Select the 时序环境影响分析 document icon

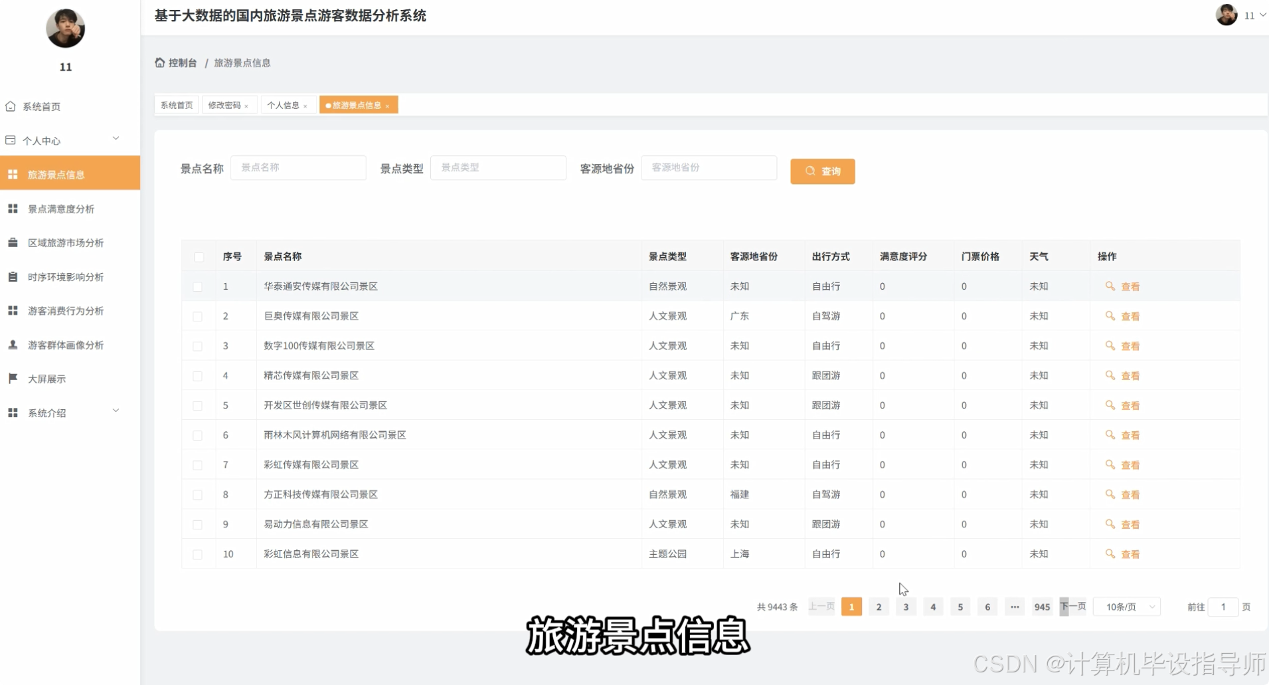click(13, 277)
